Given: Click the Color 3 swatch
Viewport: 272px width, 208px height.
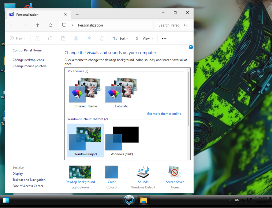Looking at the screenshot, I should 112,172.
